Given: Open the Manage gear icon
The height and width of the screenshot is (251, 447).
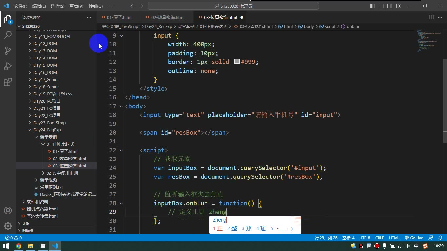Looking at the screenshot, I should [8, 226].
